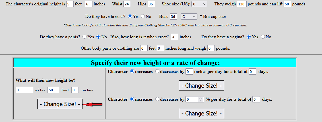Click the percent per day spinner arrows
The height and width of the screenshot is (122, 322).
(201, 100)
